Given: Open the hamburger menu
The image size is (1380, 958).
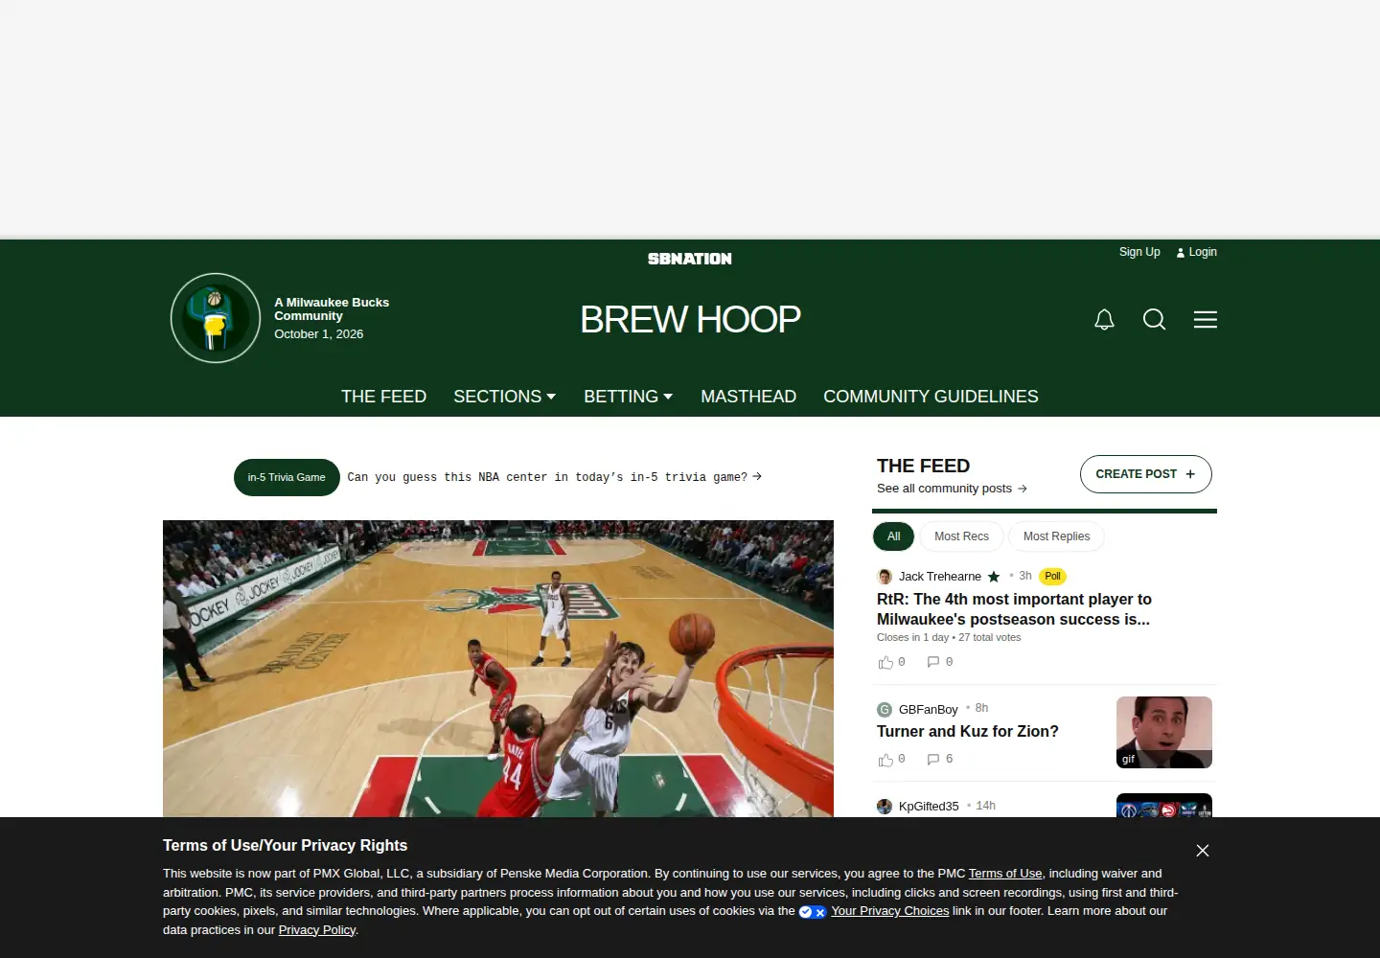Looking at the screenshot, I should point(1205,319).
